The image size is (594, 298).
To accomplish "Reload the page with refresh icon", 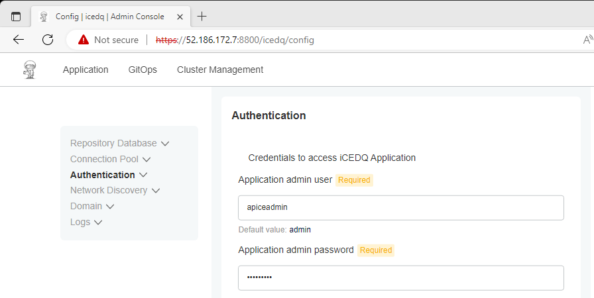I will (48, 40).
